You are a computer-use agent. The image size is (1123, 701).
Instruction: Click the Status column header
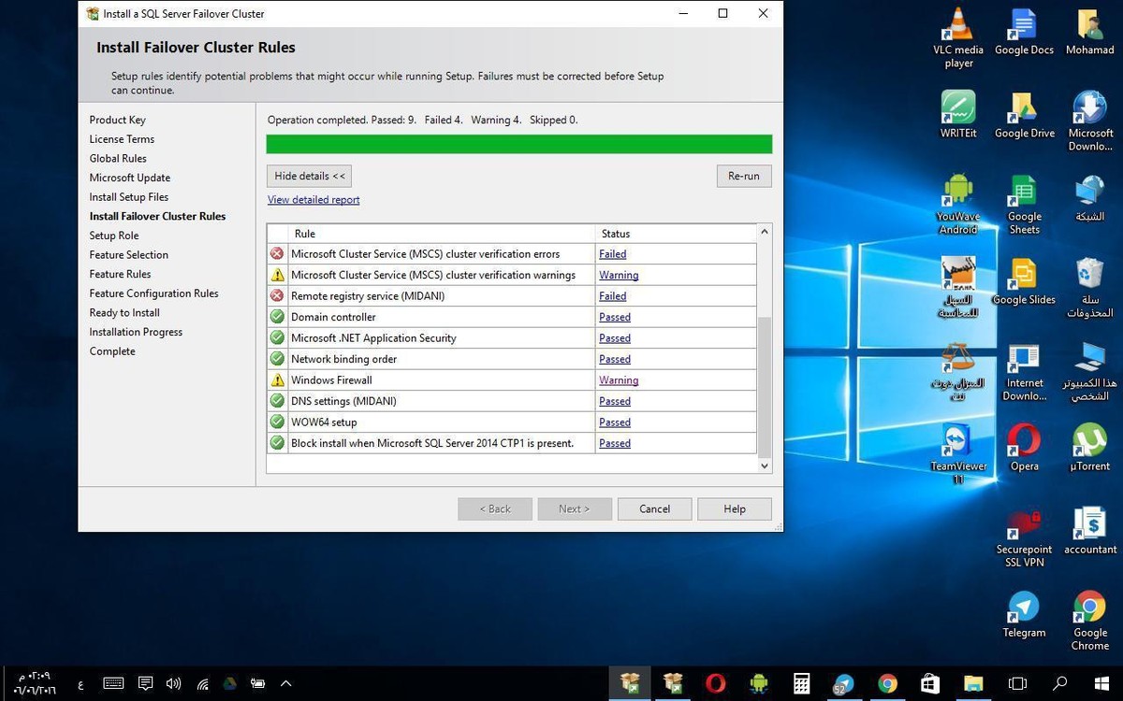[676, 234]
